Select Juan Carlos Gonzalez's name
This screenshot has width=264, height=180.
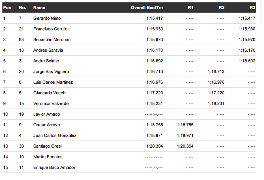55,135
